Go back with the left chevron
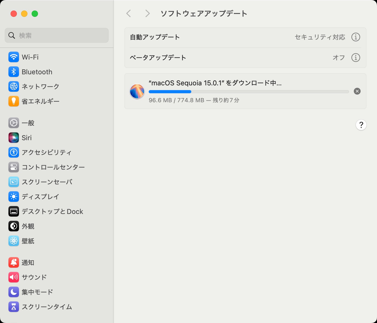 (129, 13)
